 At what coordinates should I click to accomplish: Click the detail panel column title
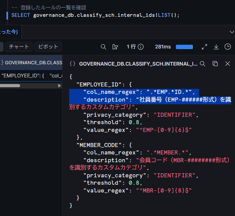pyautogui.click(x=138, y=64)
